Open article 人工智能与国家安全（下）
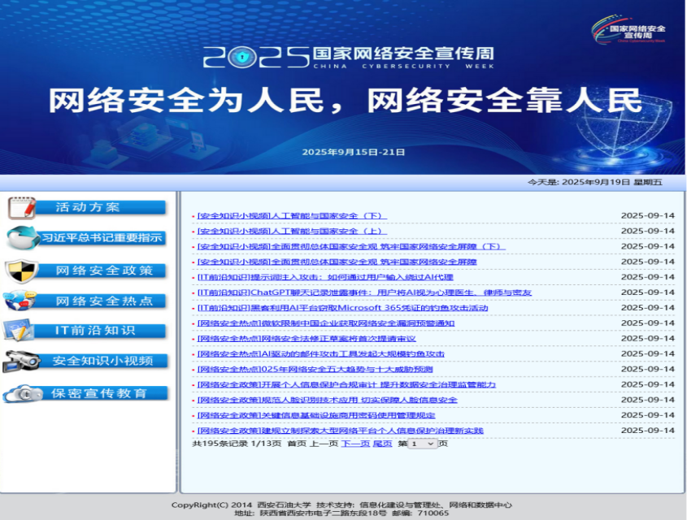The image size is (687, 520). [292, 216]
